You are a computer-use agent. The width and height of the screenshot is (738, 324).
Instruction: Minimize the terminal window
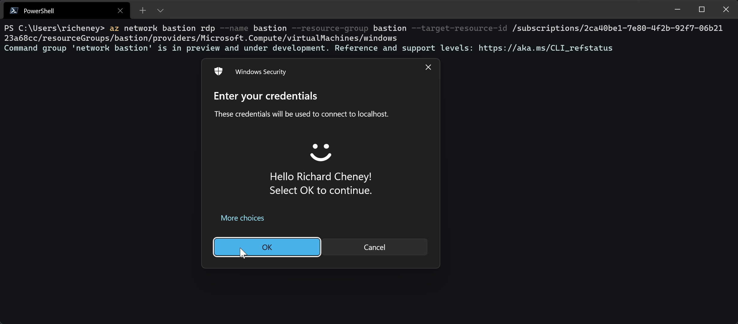[x=677, y=10]
